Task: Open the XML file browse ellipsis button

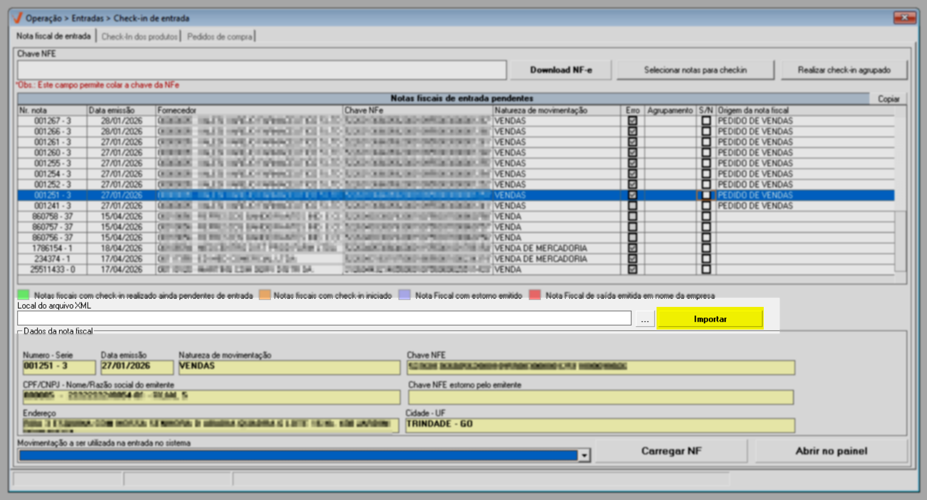Action: [x=645, y=319]
